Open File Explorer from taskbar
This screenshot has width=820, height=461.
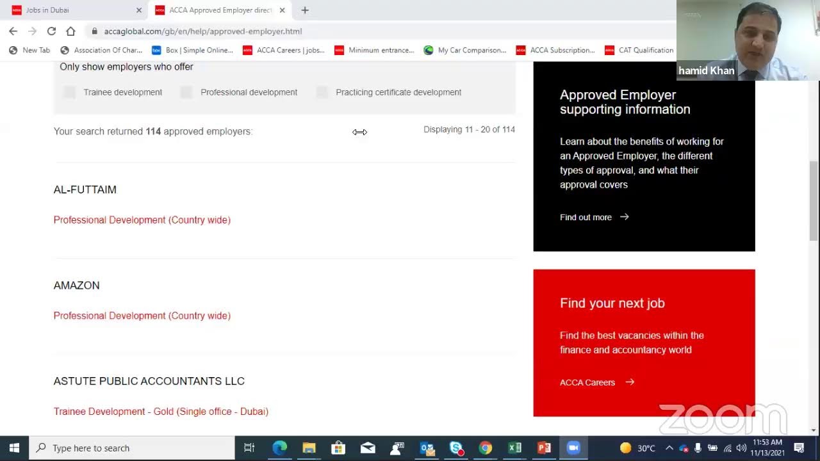[309, 448]
